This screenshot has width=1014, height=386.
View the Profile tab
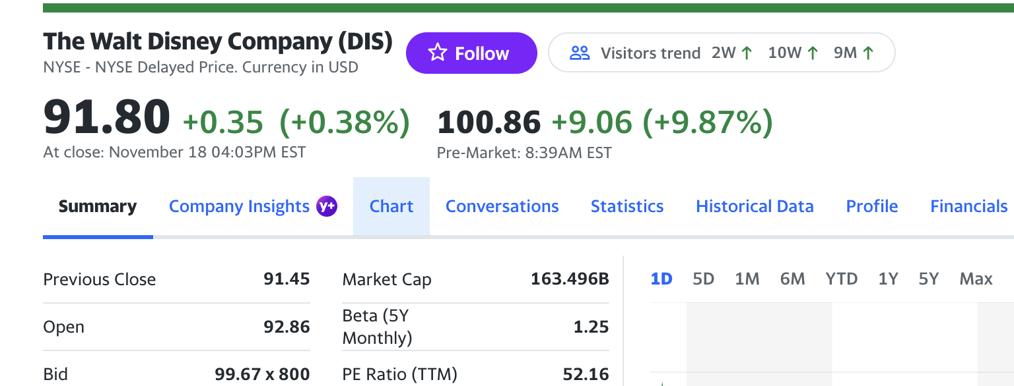[871, 206]
